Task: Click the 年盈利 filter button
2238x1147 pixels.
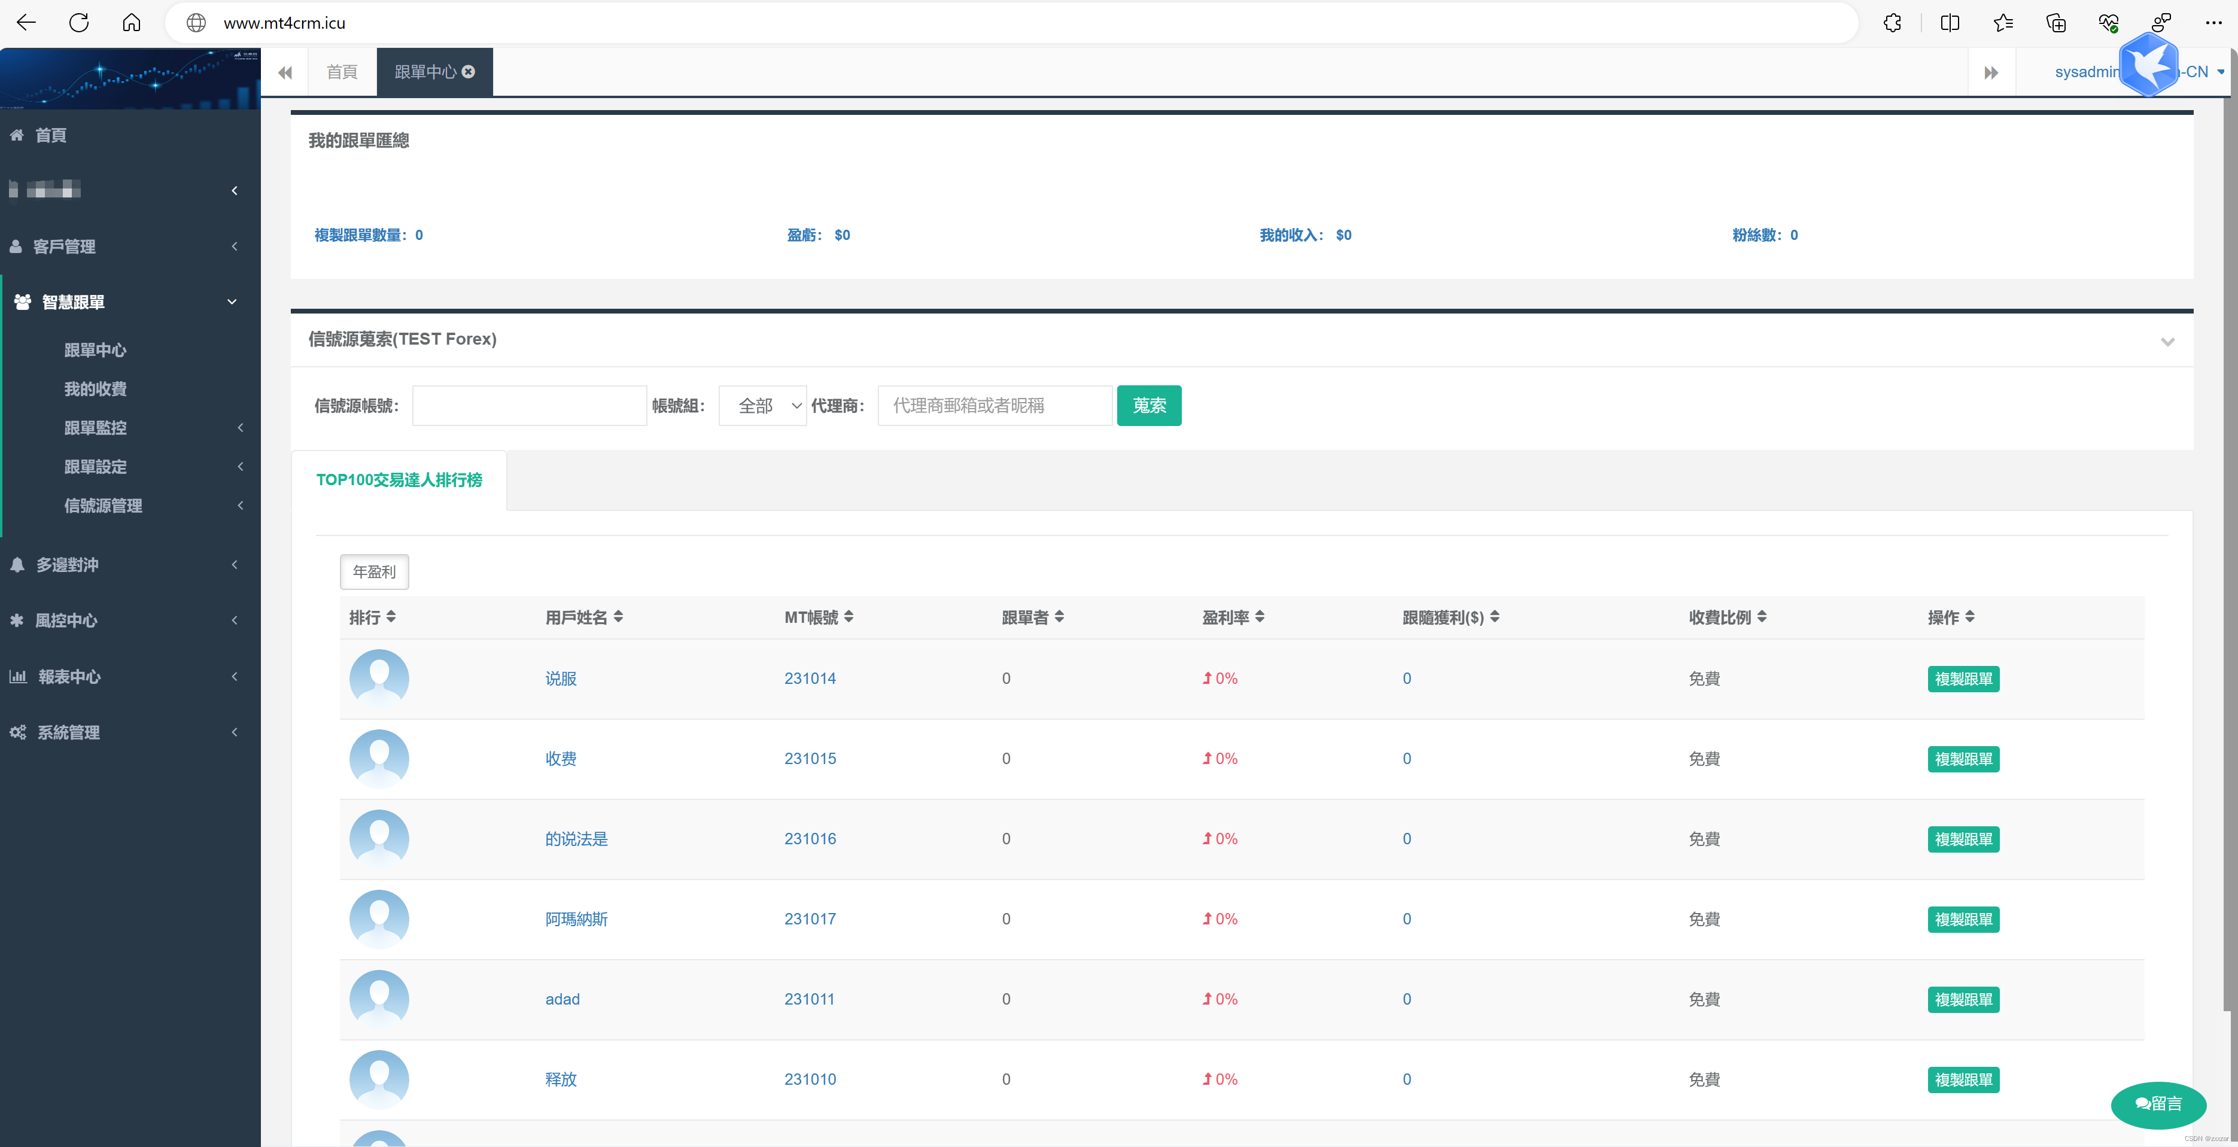Action: (373, 572)
